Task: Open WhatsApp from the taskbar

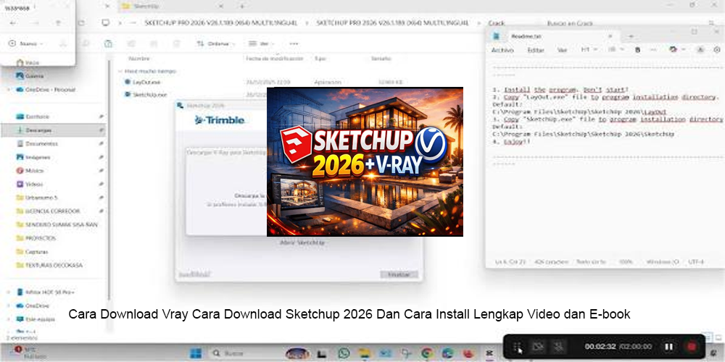Action: (344, 354)
